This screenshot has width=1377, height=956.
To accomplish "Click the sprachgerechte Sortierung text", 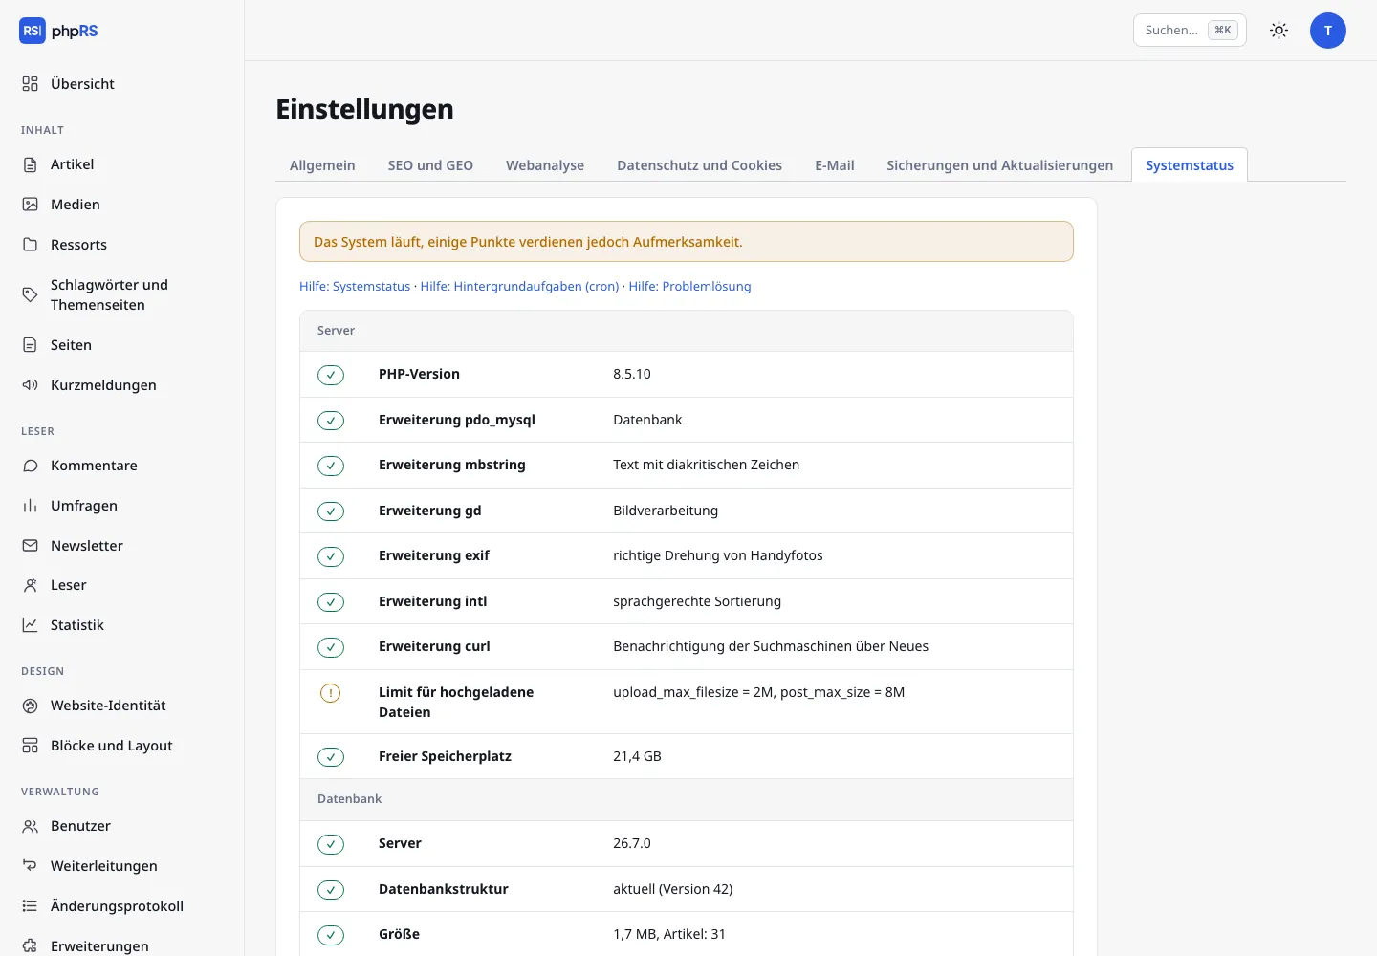I will tap(697, 601).
